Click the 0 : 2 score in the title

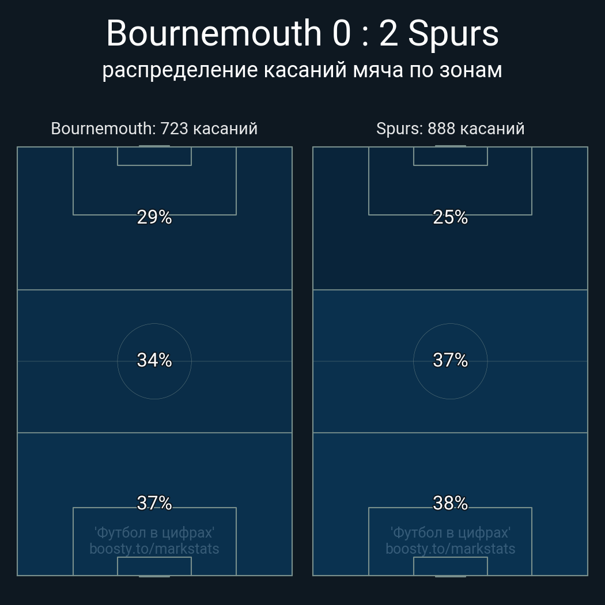[x=365, y=33]
